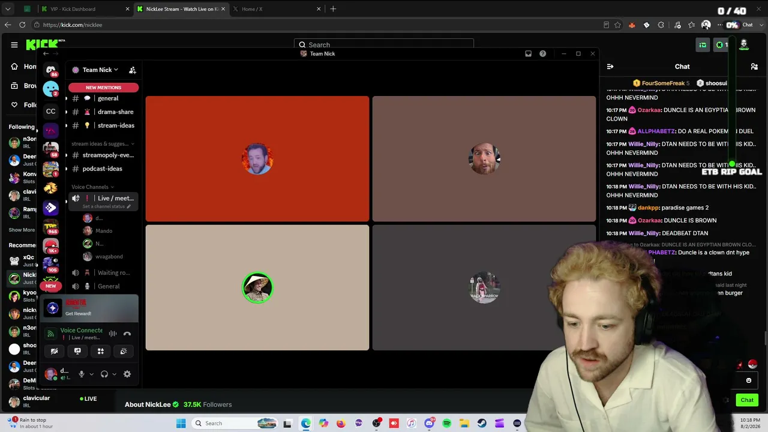Click Get Reward quest banner
The width and height of the screenshot is (768, 432).
point(89,308)
